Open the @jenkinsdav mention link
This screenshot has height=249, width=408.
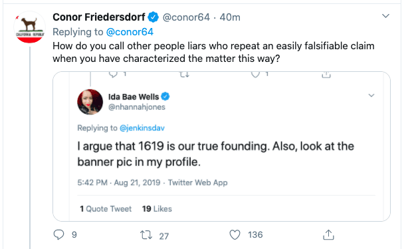(x=142, y=128)
